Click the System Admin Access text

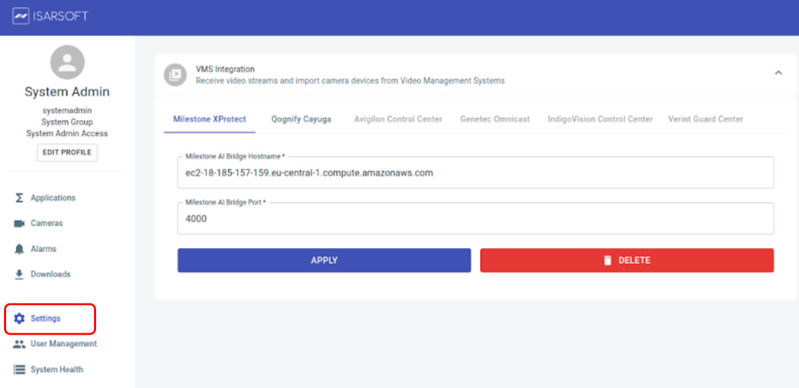(67, 133)
